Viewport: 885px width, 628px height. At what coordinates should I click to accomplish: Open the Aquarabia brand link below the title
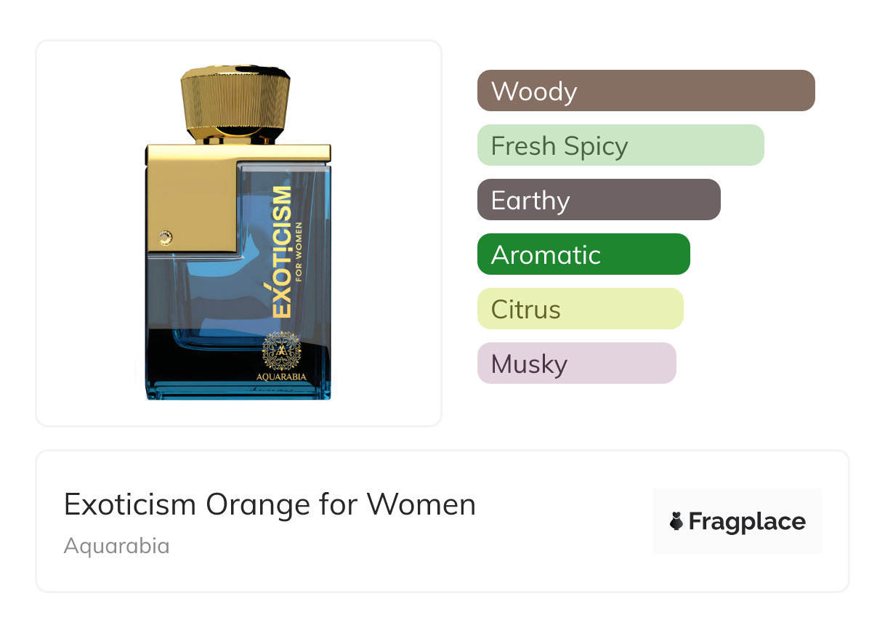116,546
